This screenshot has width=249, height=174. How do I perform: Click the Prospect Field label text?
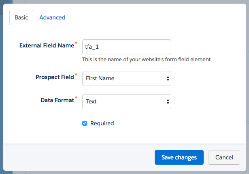point(55,77)
